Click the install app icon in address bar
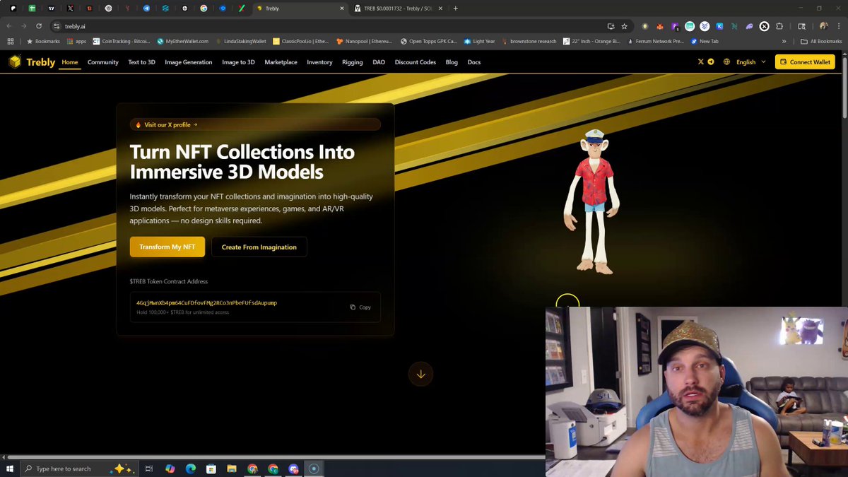This screenshot has height=477, width=848. coord(611,26)
